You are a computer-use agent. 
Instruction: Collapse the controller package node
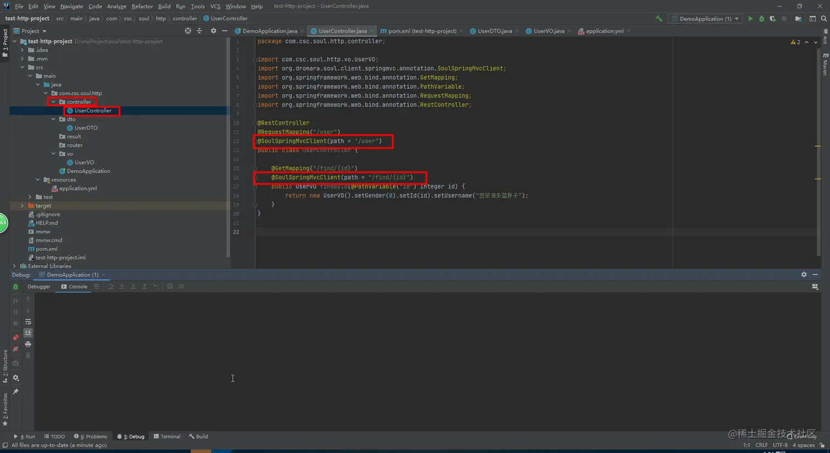[53, 102]
